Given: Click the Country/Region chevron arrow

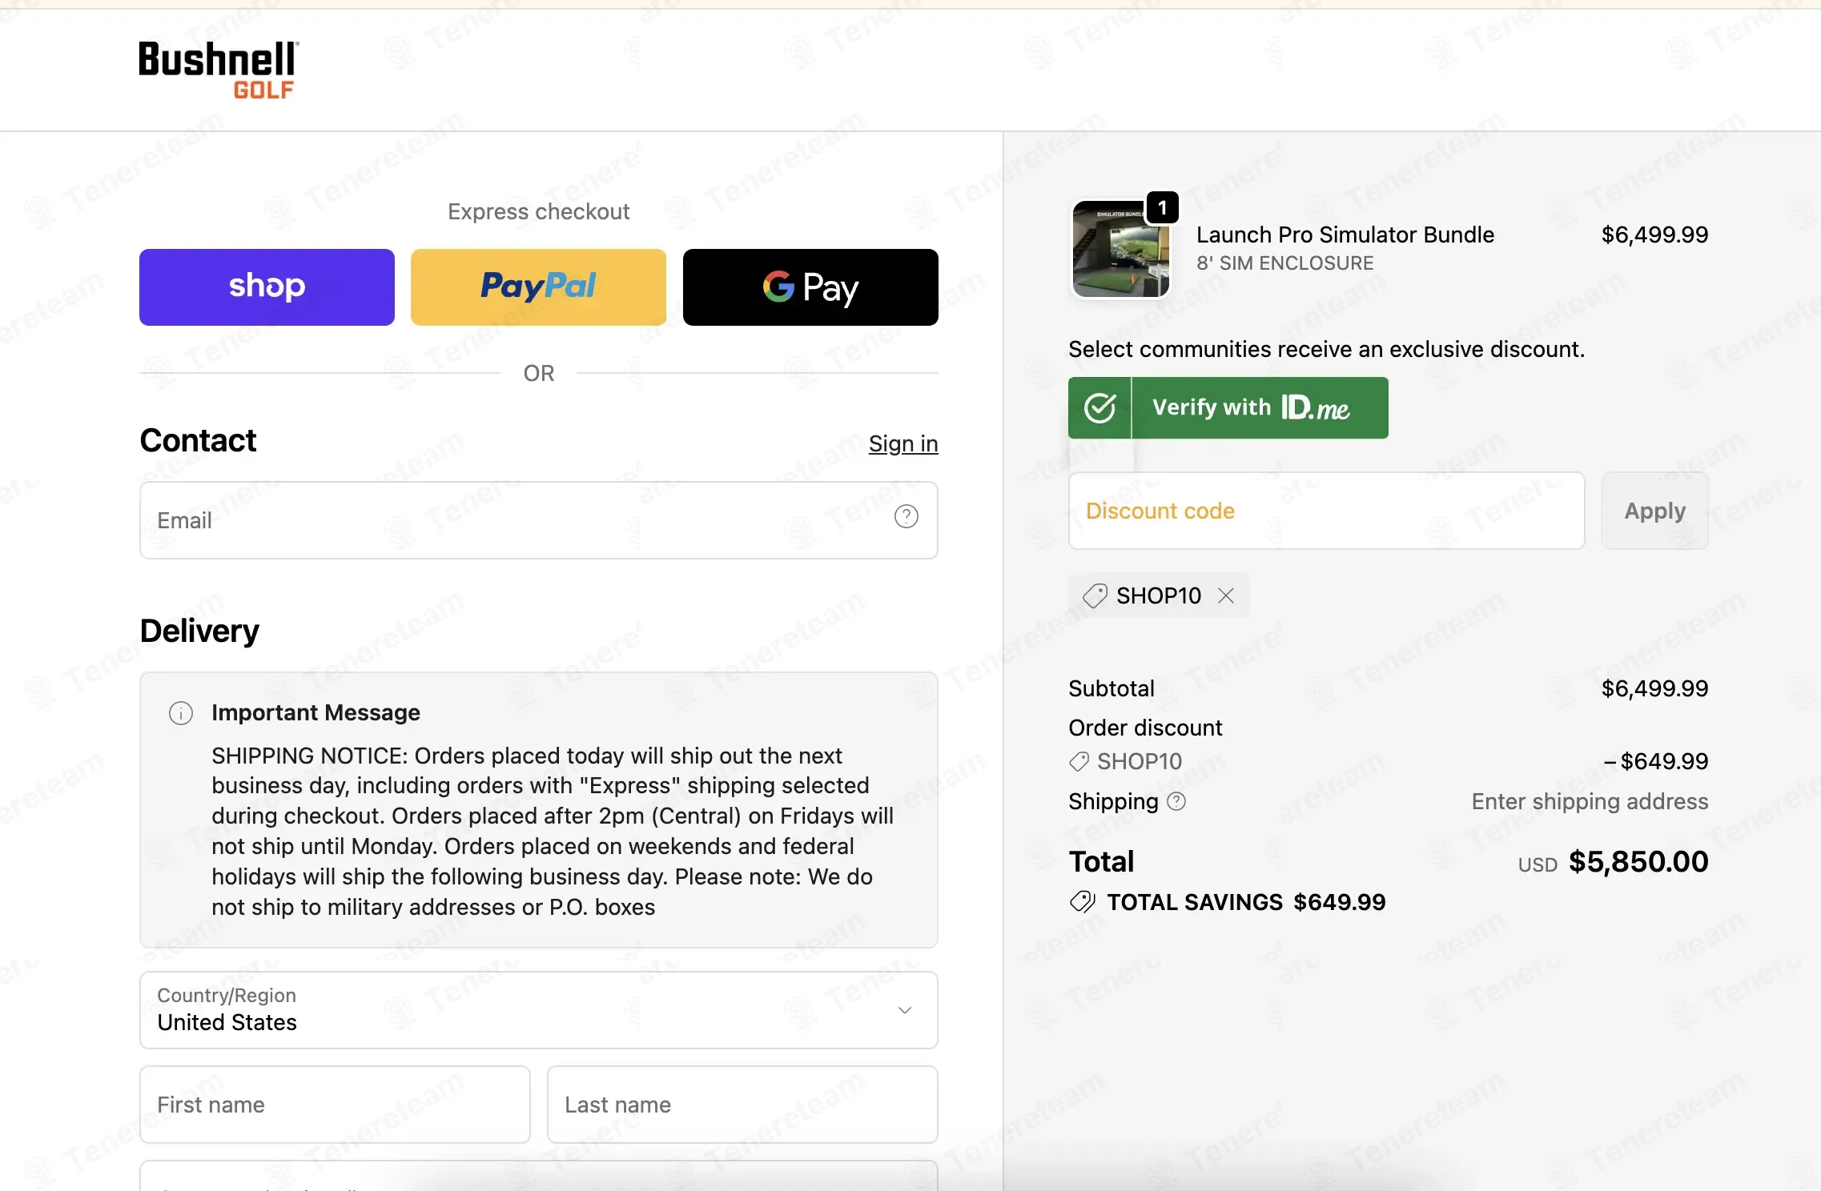Looking at the screenshot, I should (905, 1010).
